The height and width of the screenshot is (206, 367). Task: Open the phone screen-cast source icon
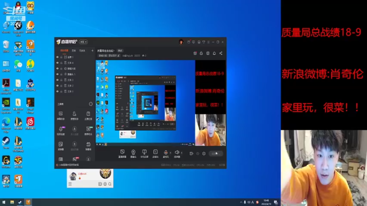[144, 154]
